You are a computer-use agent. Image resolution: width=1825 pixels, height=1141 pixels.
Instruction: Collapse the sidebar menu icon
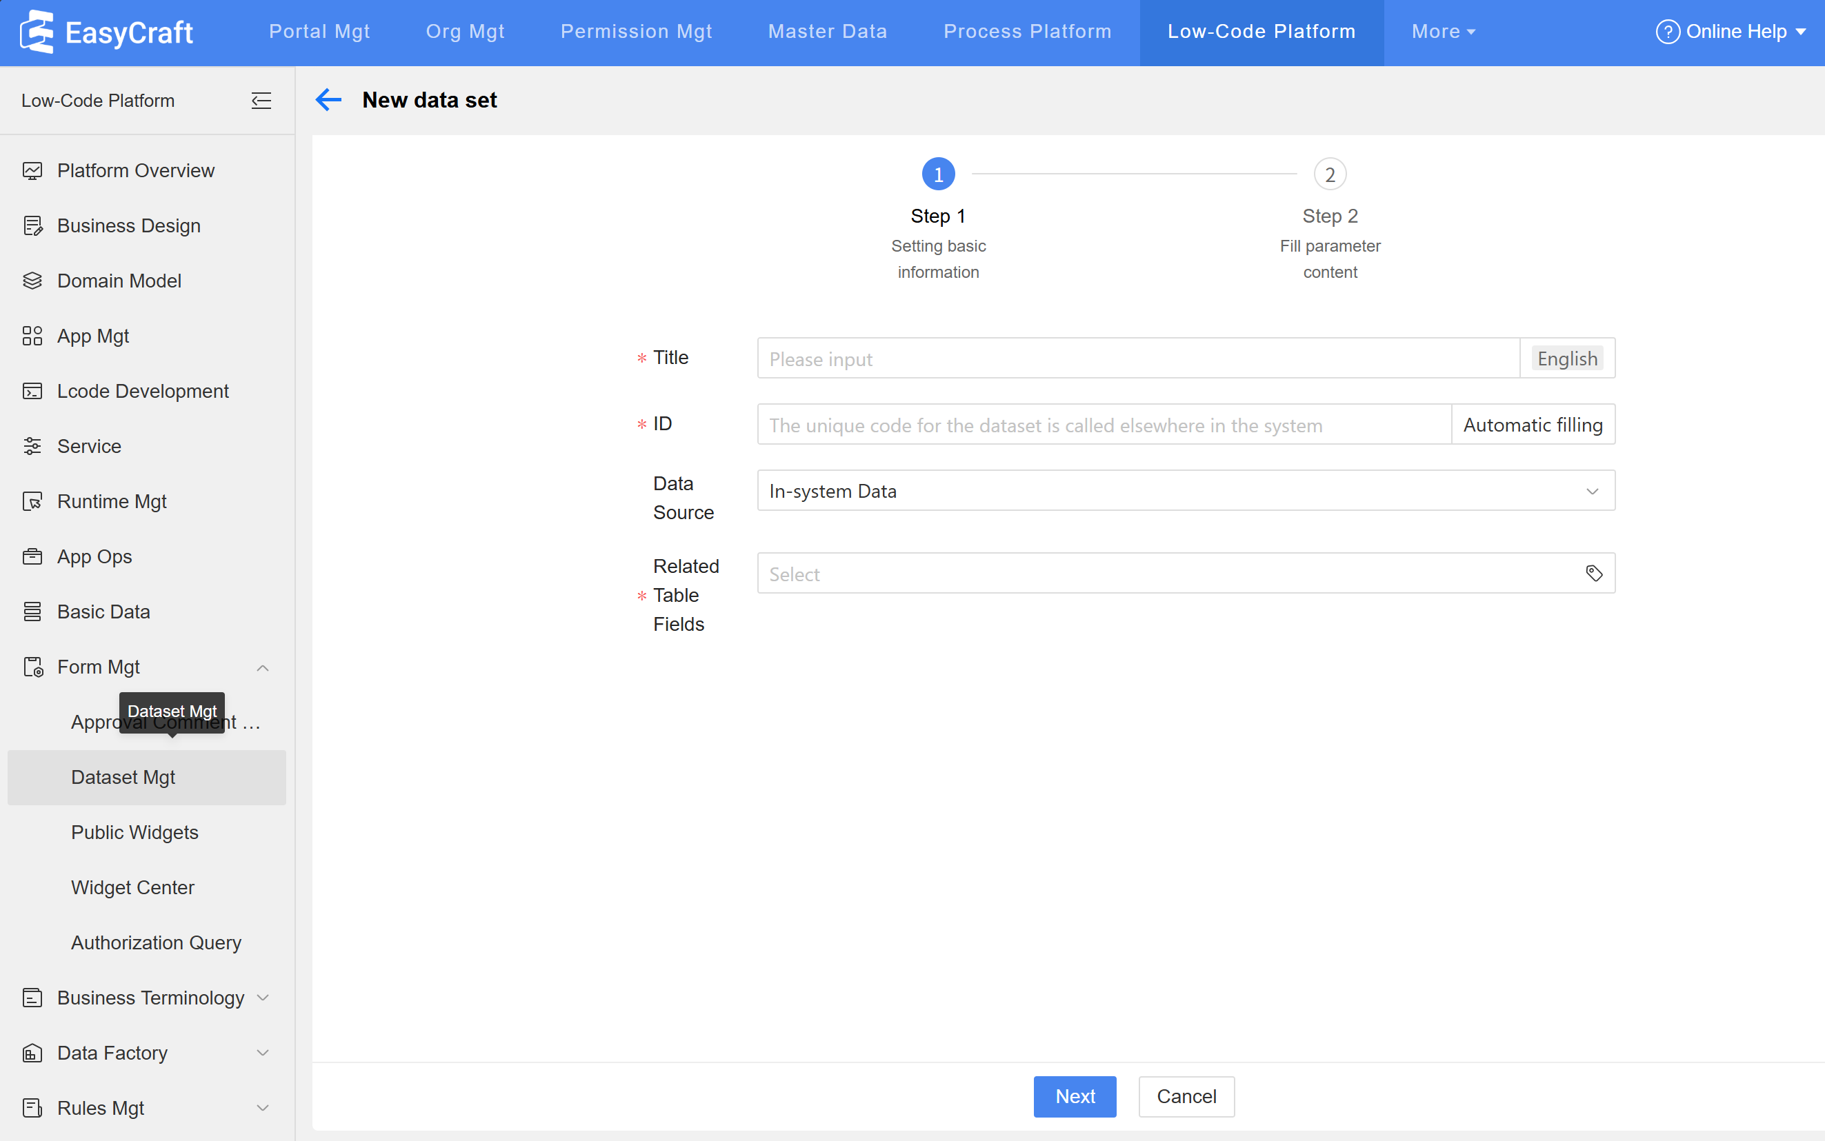(261, 101)
